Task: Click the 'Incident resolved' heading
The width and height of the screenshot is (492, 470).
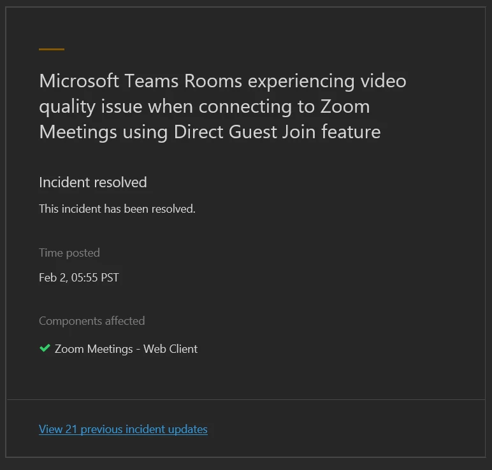Action: point(93,182)
